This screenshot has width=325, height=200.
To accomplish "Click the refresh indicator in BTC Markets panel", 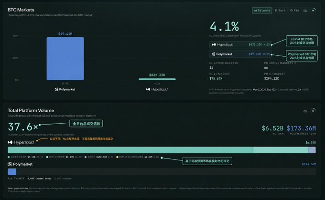I will (314, 10).
